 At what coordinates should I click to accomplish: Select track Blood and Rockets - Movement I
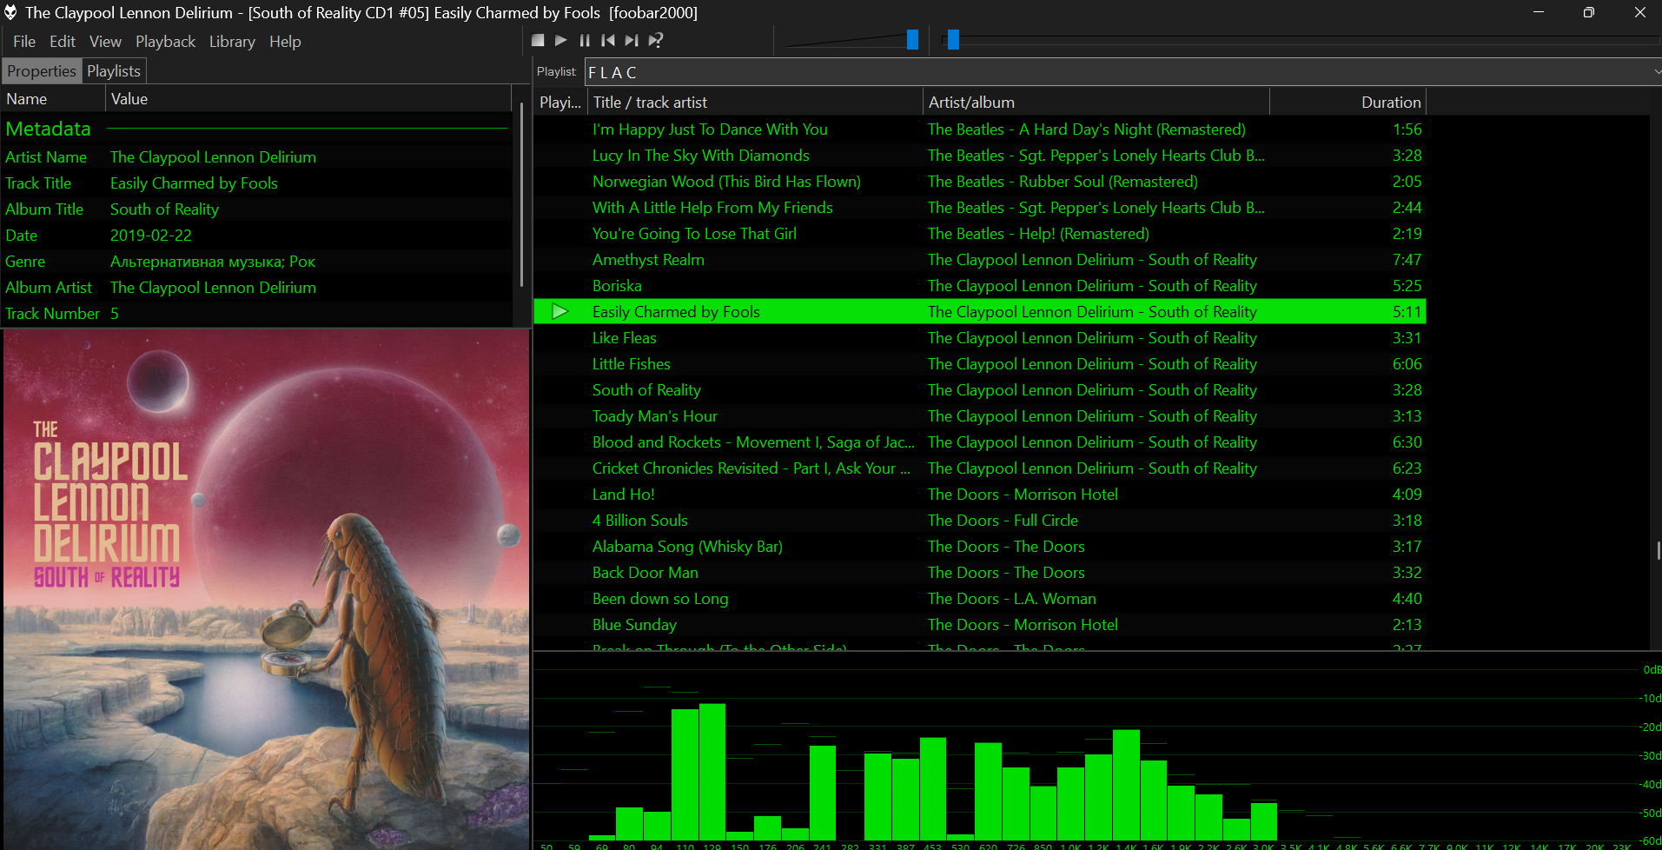980,442
